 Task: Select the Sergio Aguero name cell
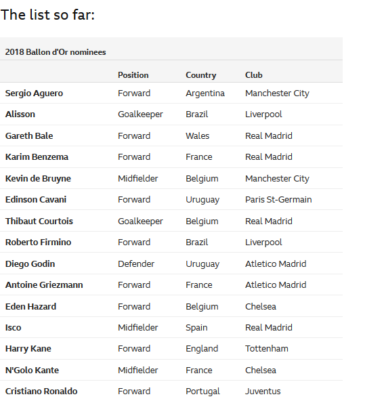pyautogui.click(x=34, y=93)
